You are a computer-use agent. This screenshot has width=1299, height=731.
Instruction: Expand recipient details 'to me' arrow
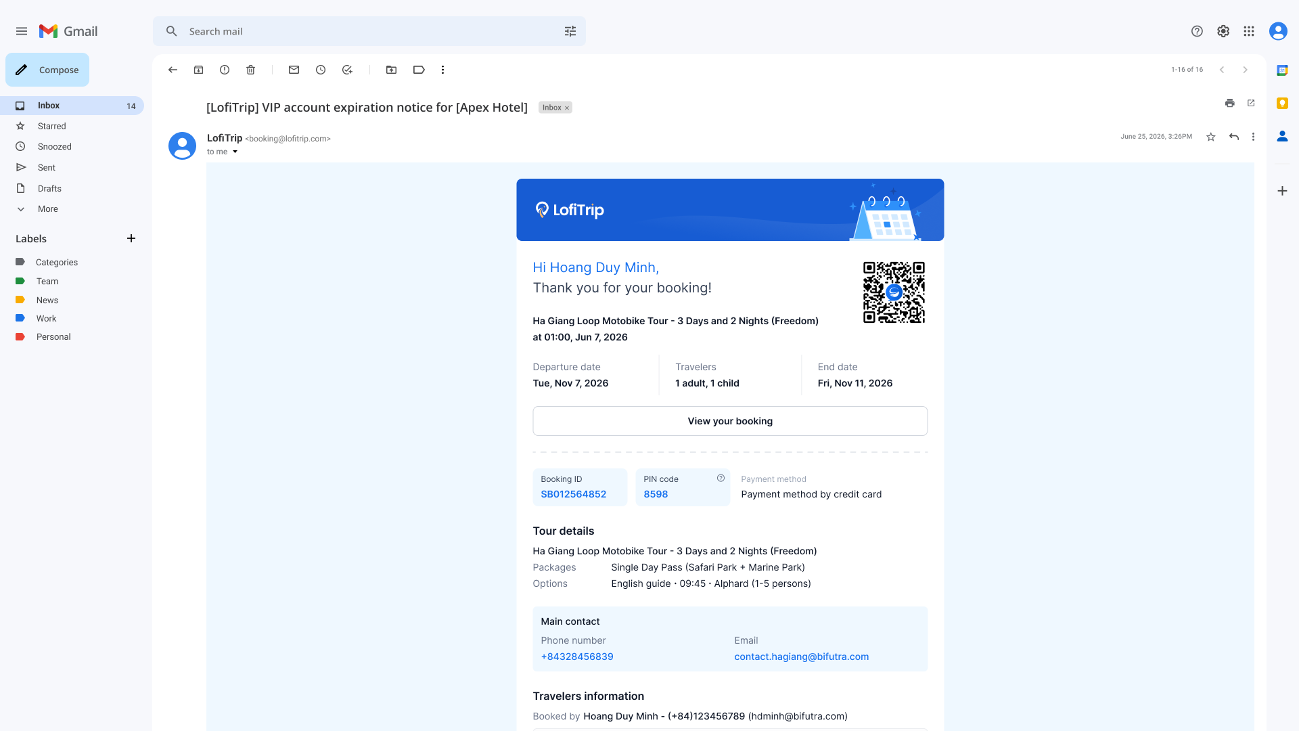[235, 152]
